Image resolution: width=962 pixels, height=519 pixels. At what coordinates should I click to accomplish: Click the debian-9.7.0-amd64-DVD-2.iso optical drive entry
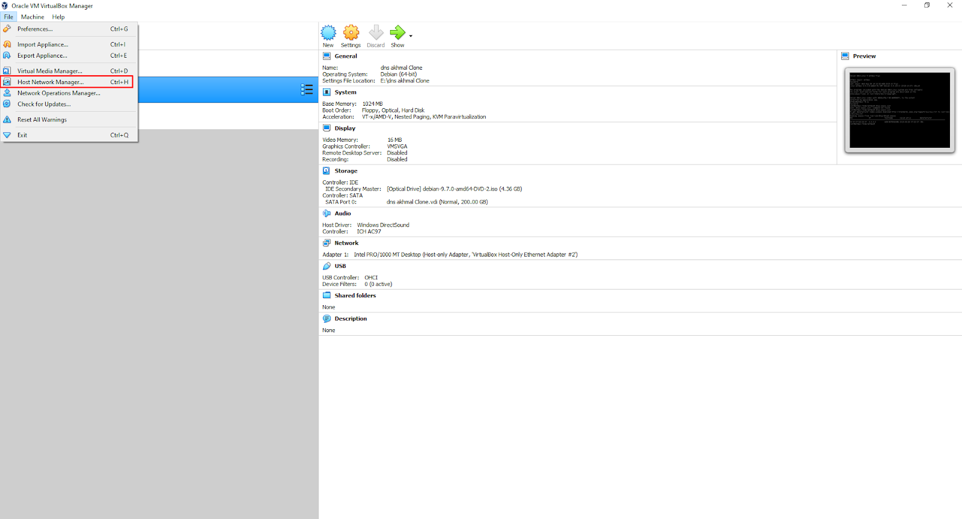[454, 189]
